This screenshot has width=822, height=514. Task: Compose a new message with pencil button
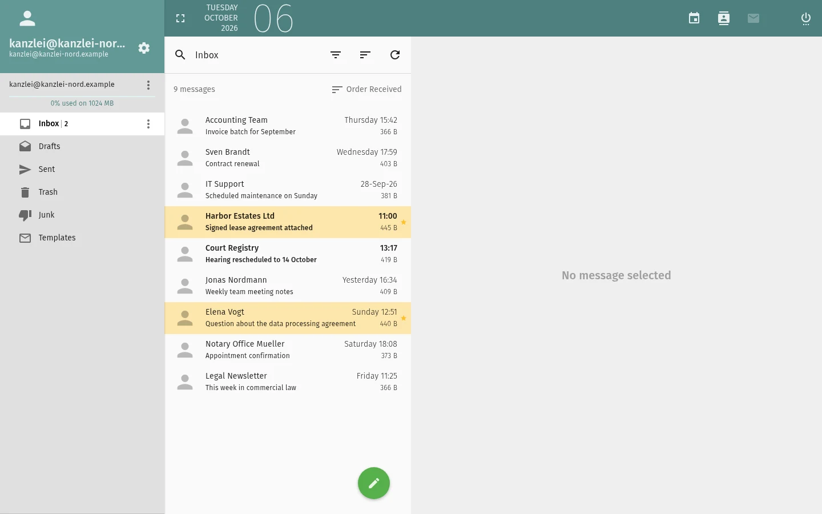374,483
